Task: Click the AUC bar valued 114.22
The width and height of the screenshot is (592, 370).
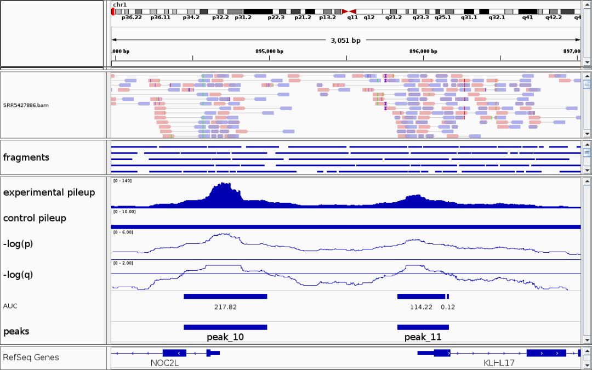Action: 421,297
